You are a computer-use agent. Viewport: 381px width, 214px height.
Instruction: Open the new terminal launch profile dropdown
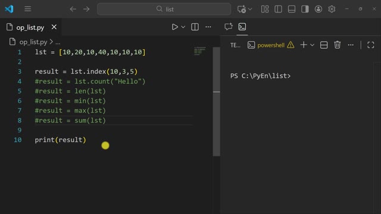[x=312, y=45]
